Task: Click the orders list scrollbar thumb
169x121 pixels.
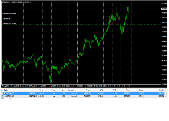Action: (x=166, y=94)
